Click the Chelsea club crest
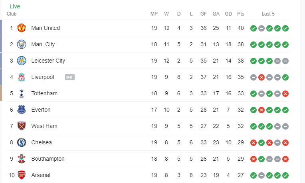 [22, 142]
